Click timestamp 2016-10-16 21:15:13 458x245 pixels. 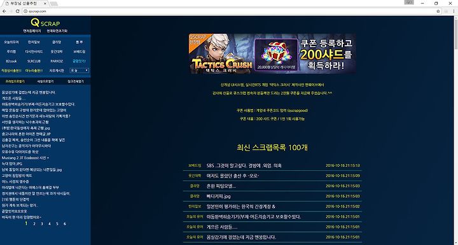pyautogui.click(x=343, y=165)
